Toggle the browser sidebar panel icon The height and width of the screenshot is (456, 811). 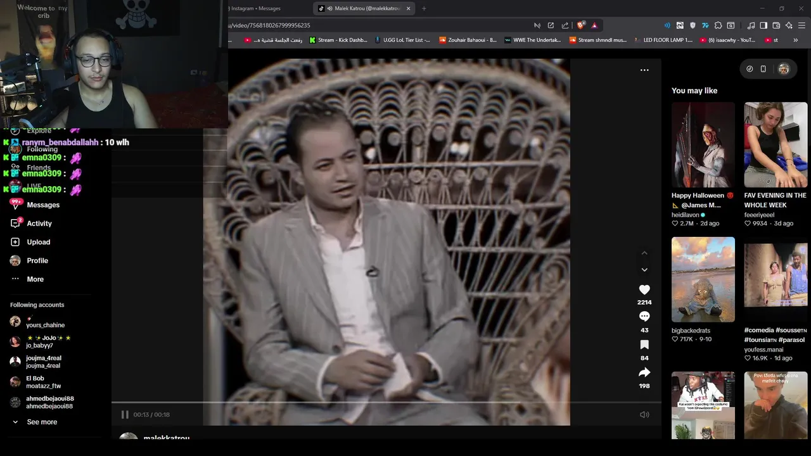click(763, 25)
